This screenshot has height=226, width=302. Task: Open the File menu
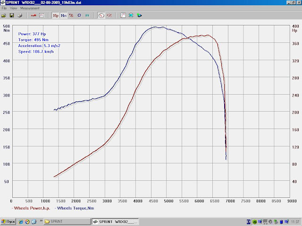(x=4, y=8)
